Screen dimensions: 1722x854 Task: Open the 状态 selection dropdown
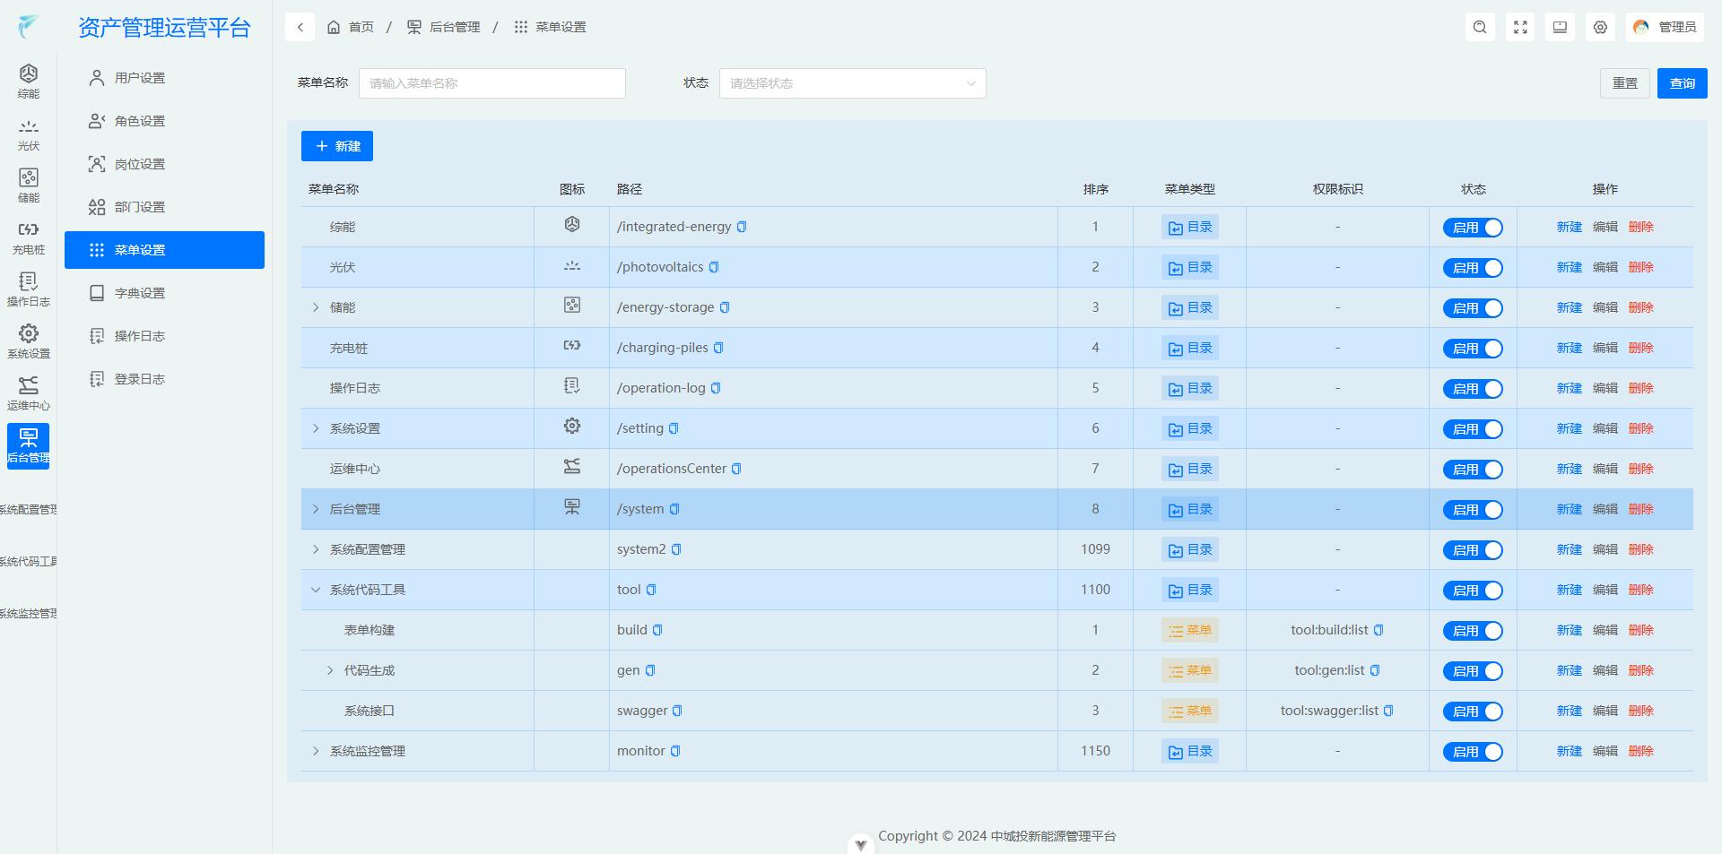tap(852, 83)
